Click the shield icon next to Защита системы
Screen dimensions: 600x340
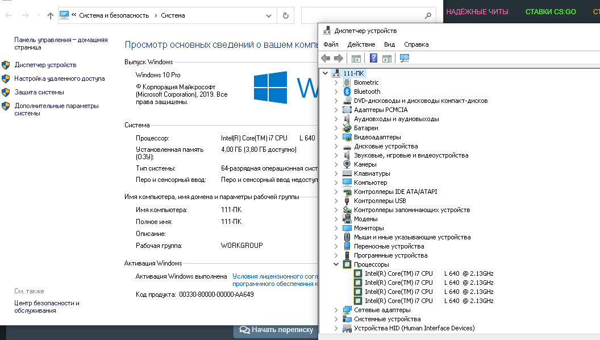pyautogui.click(x=6, y=92)
